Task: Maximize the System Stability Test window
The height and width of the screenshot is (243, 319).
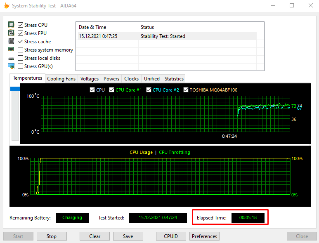Action: 292,5
